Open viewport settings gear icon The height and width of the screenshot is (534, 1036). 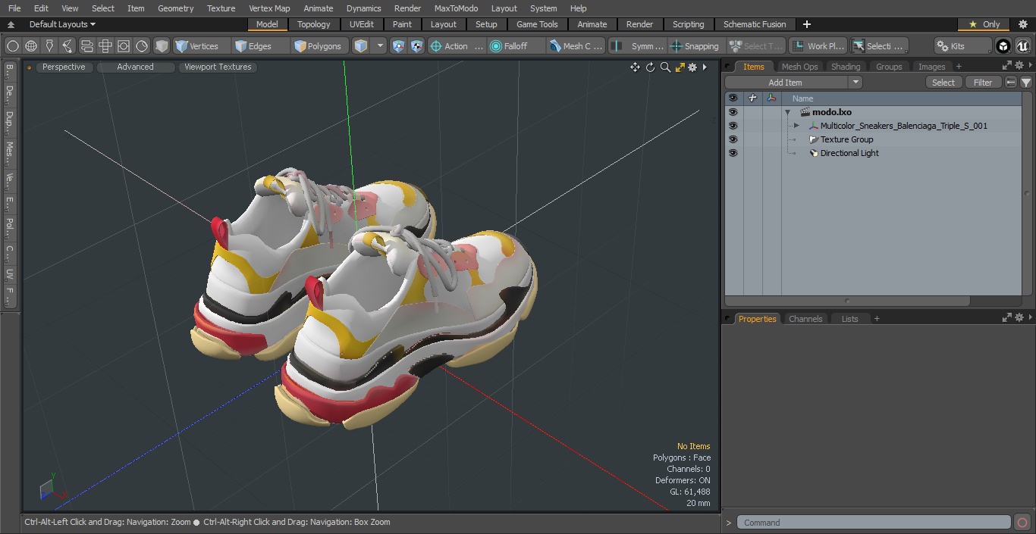click(x=692, y=67)
